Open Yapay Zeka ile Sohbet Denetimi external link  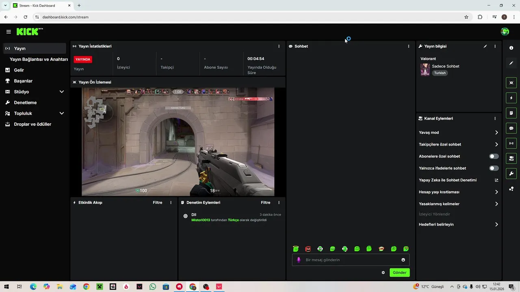pyautogui.click(x=496, y=180)
